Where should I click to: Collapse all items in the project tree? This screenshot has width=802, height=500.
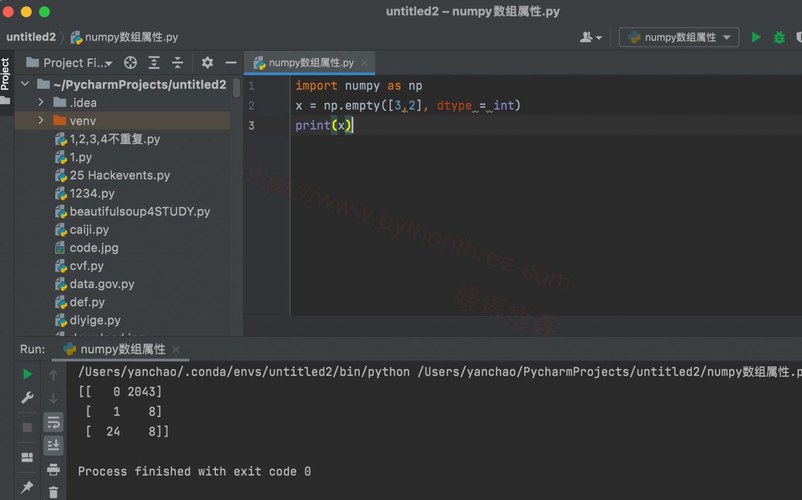point(178,63)
